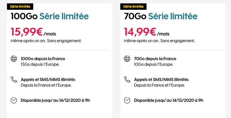Select the 15,99€ per month price
Screen dimensions: 231x118
[29, 31]
